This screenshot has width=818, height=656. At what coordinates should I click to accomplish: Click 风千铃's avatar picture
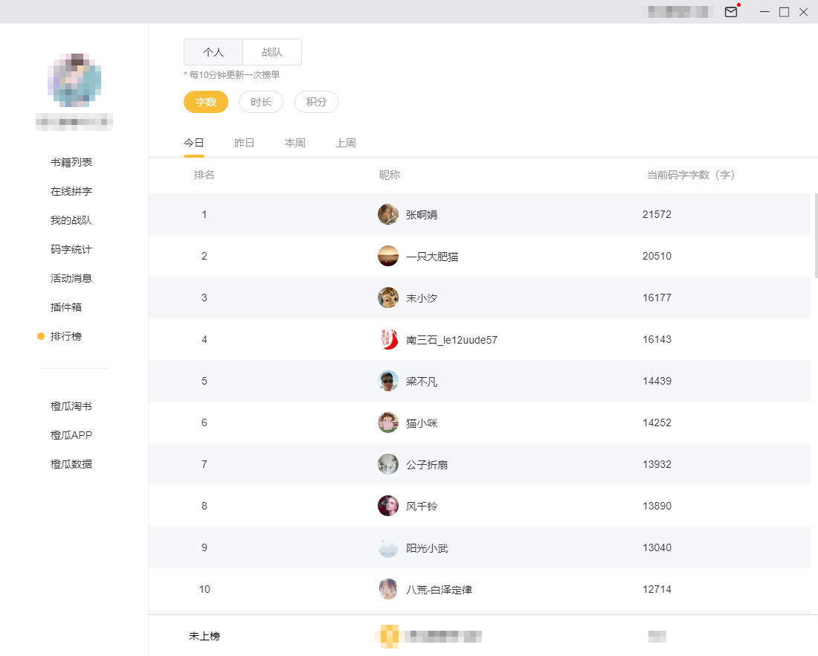click(388, 506)
